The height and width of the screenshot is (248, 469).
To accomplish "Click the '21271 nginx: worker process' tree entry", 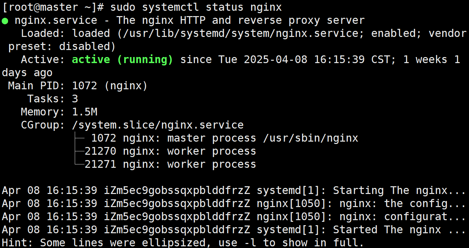I will pyautogui.click(x=170, y=164).
